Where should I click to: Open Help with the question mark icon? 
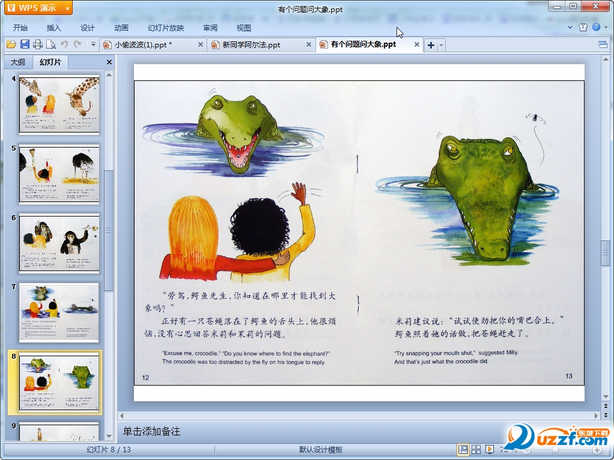(x=596, y=27)
